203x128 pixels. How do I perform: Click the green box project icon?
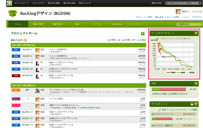(13, 13)
